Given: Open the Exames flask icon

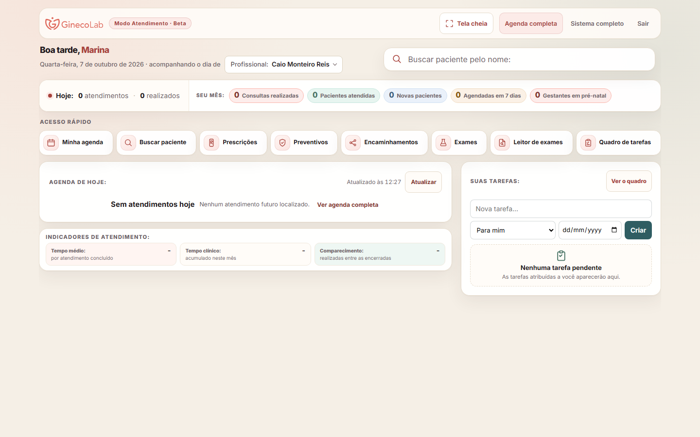Looking at the screenshot, I should click(x=443, y=143).
